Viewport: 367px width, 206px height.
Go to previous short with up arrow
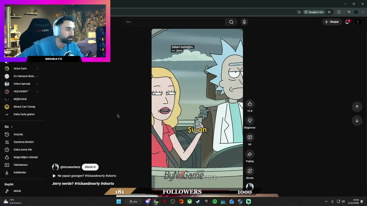point(357,107)
